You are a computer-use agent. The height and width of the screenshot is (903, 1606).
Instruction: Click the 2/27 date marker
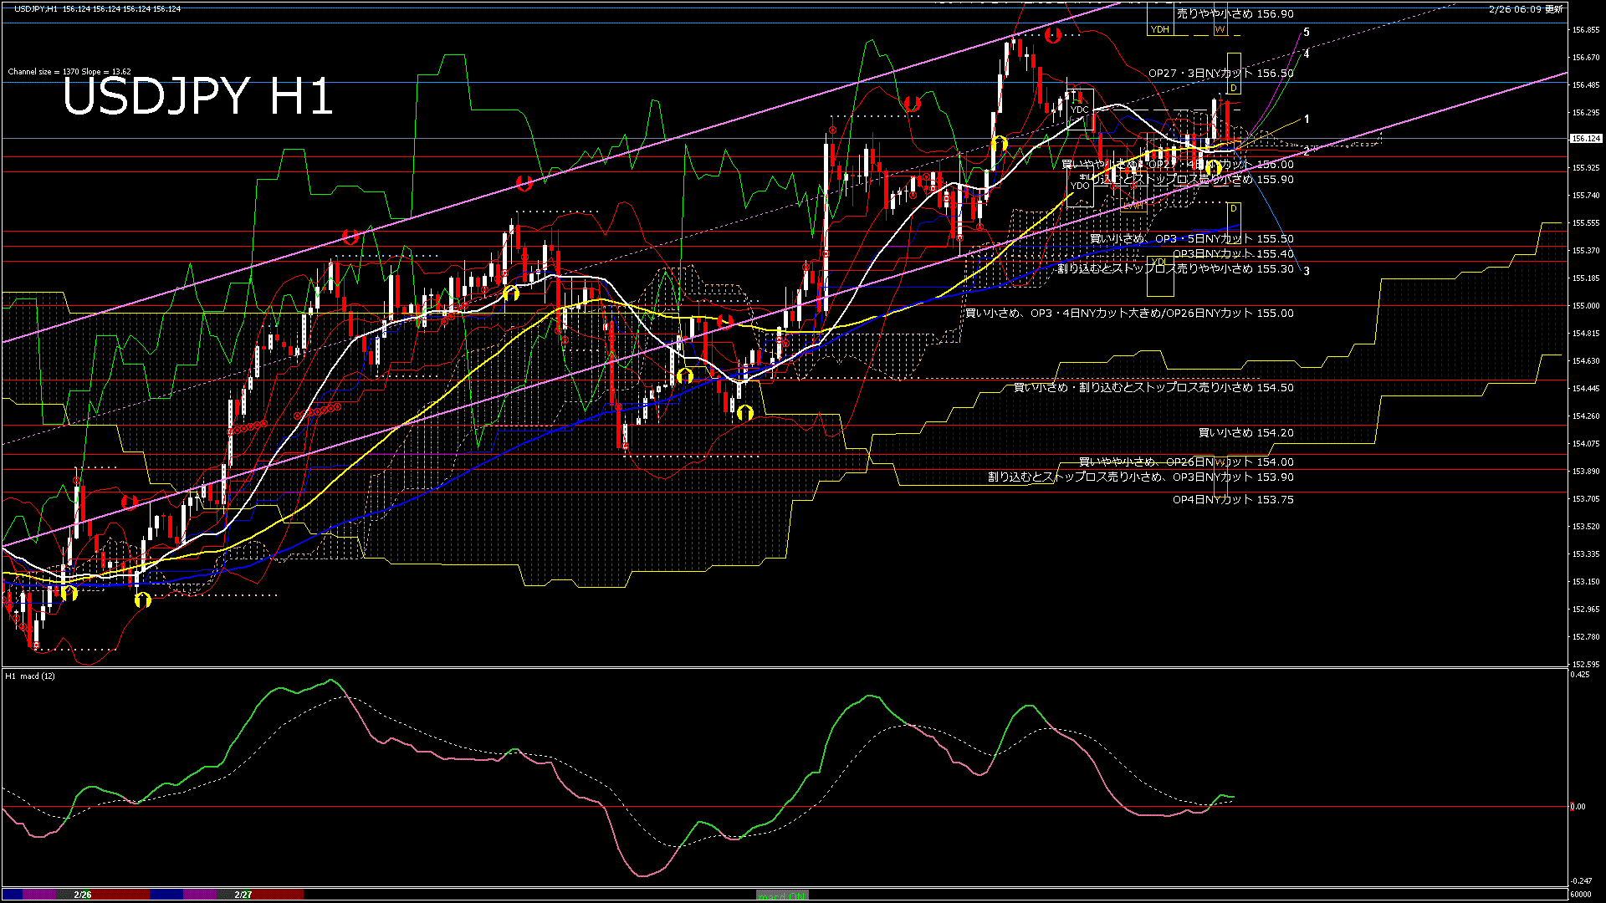pos(243,895)
